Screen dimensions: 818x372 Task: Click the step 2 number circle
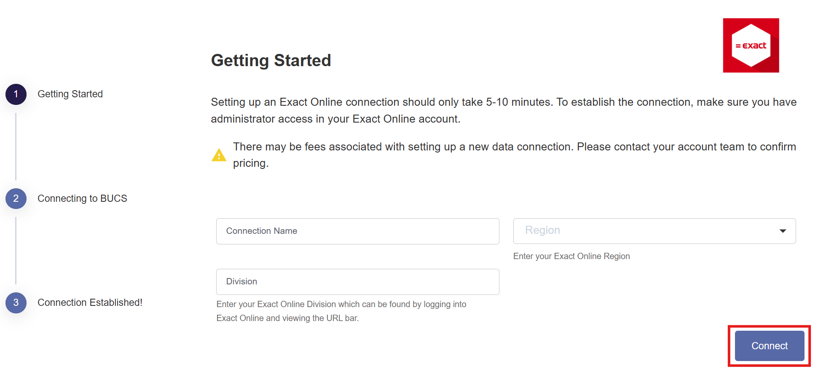16,198
